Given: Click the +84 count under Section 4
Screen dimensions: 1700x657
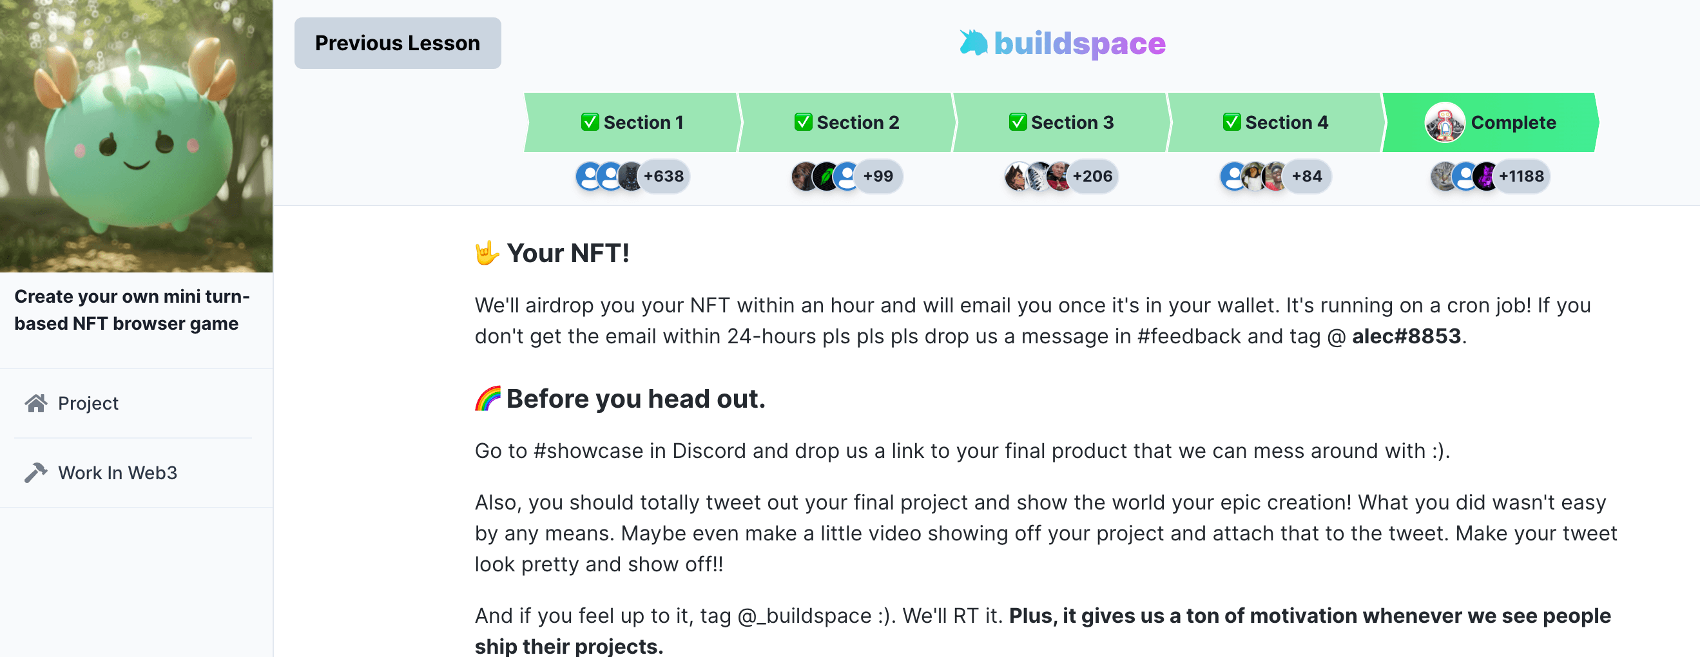Looking at the screenshot, I should (1307, 176).
